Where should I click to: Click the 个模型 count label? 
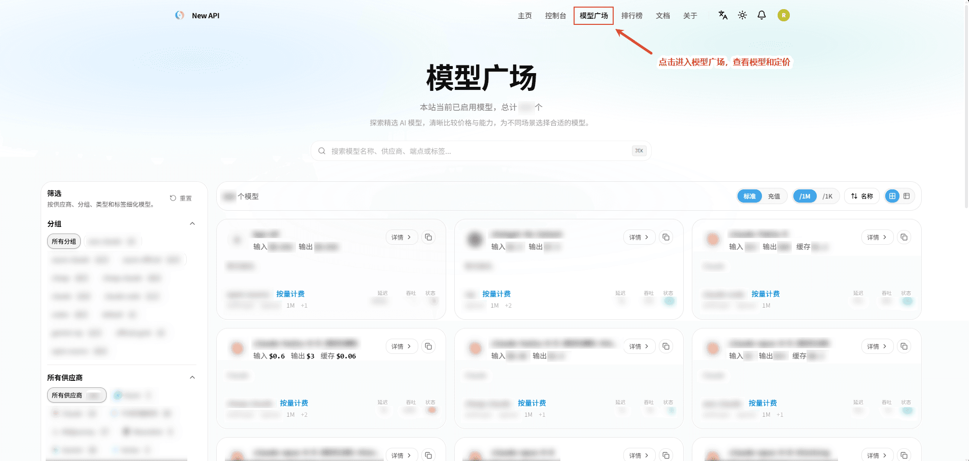248,196
